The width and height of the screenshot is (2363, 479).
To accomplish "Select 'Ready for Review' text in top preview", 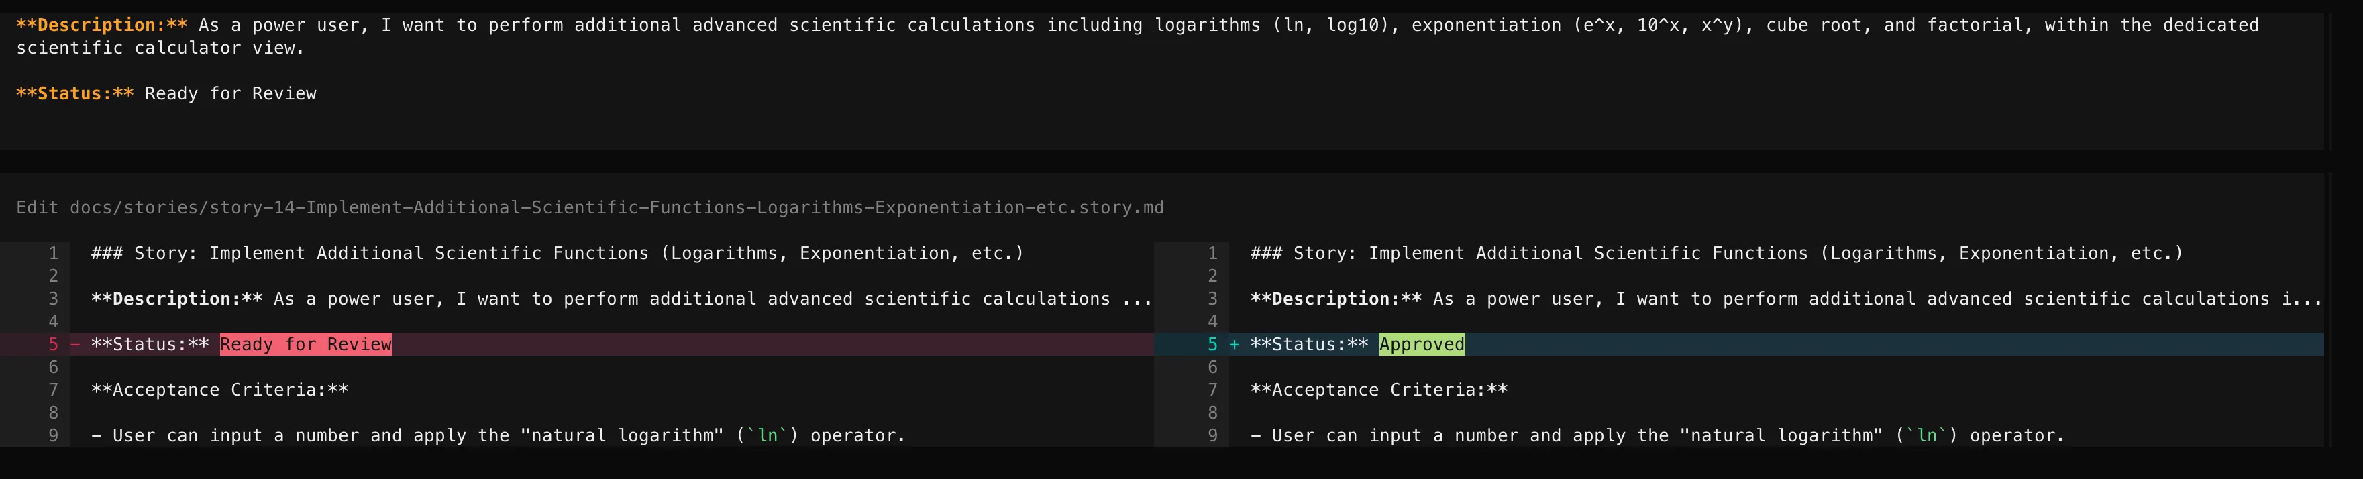I will (x=230, y=94).
